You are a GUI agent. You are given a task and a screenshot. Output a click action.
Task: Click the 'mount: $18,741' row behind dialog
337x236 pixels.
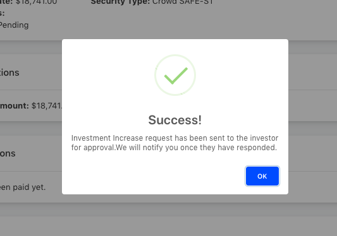(x=31, y=106)
